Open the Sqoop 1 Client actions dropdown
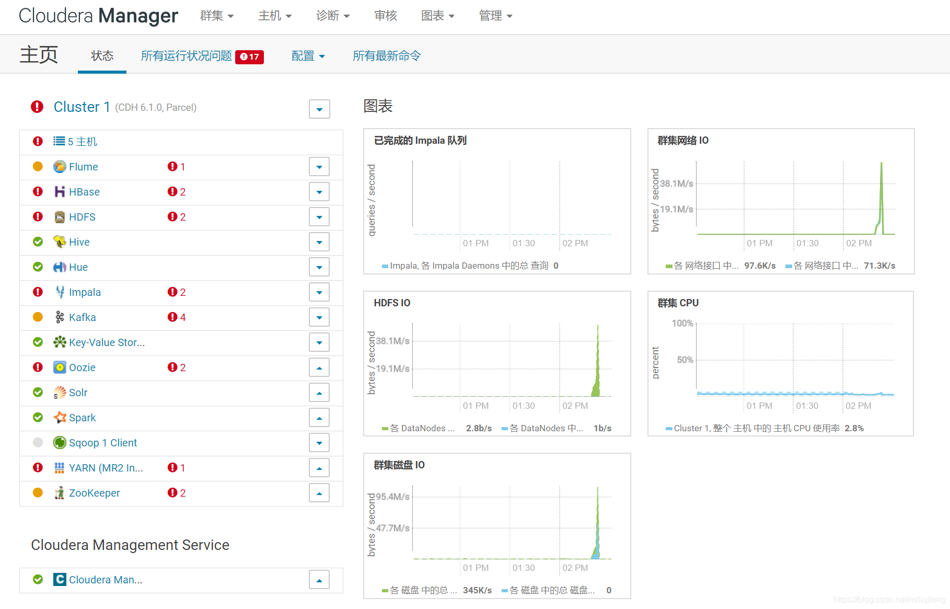 point(319,443)
